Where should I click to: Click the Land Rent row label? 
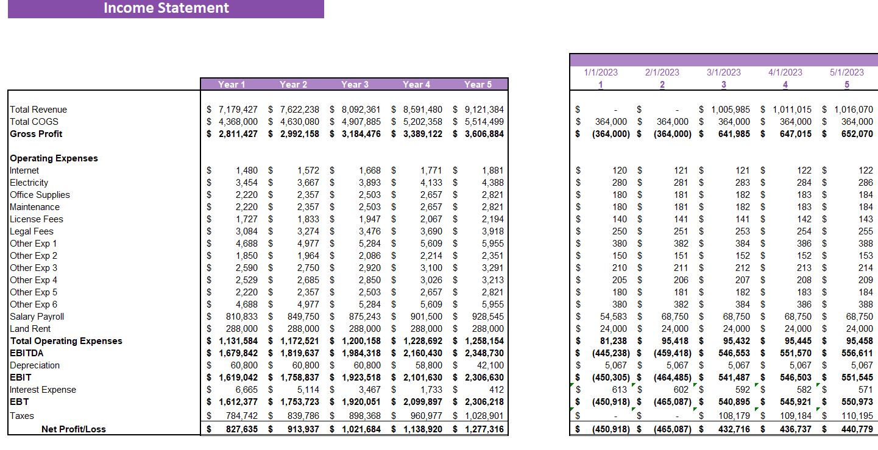click(30, 329)
